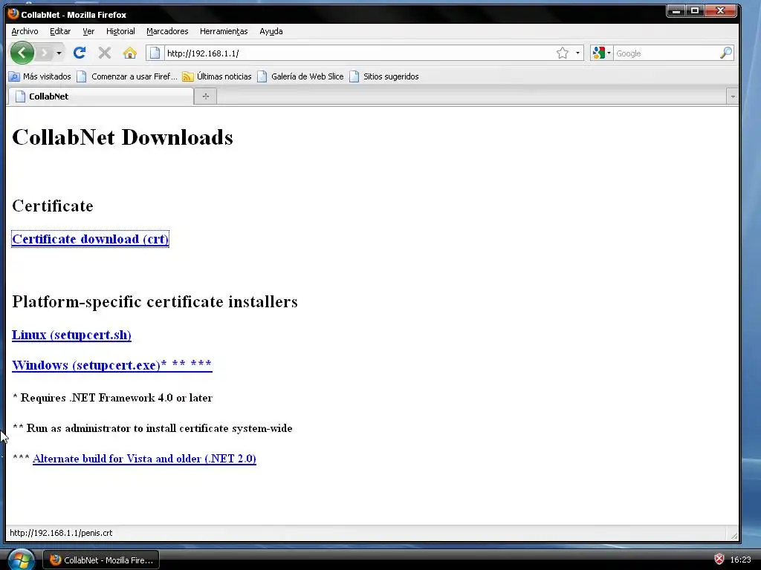Open the address bar history dropdown

point(577,53)
